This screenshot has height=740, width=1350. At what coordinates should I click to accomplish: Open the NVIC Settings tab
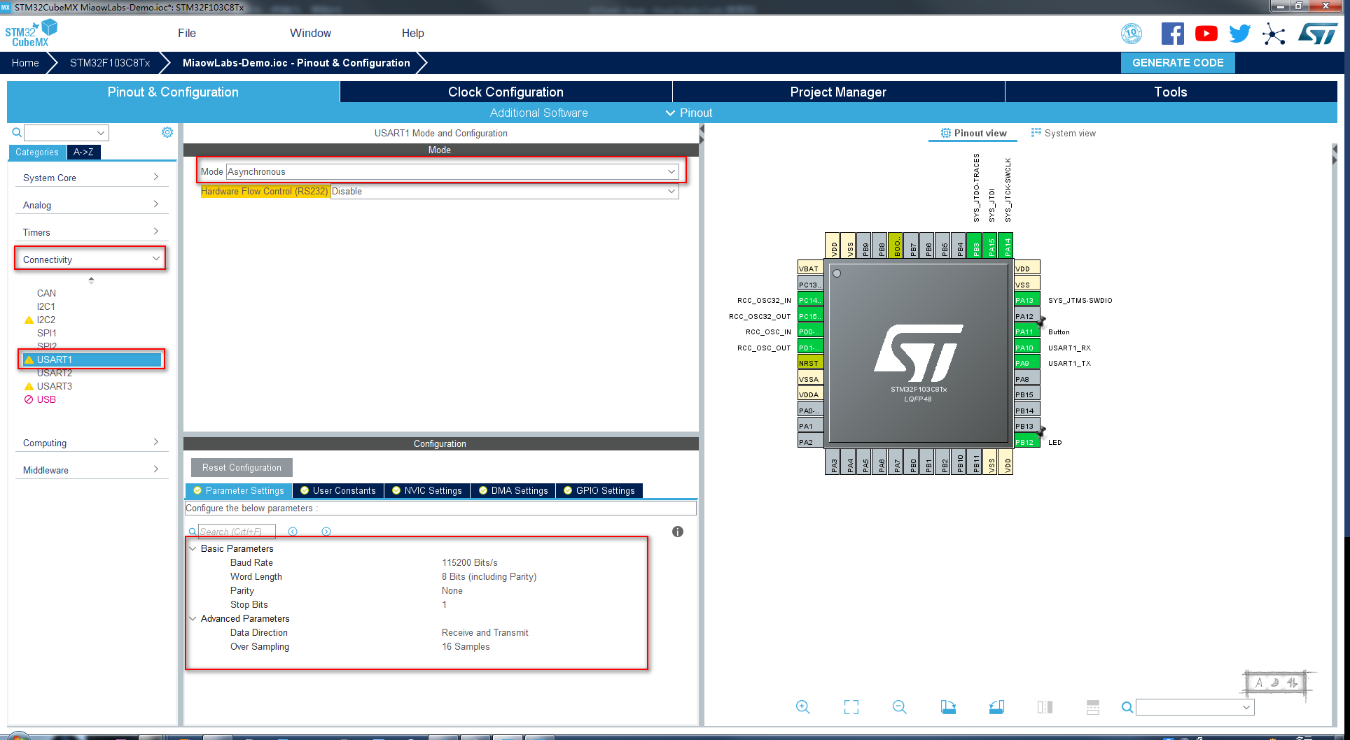coord(427,490)
